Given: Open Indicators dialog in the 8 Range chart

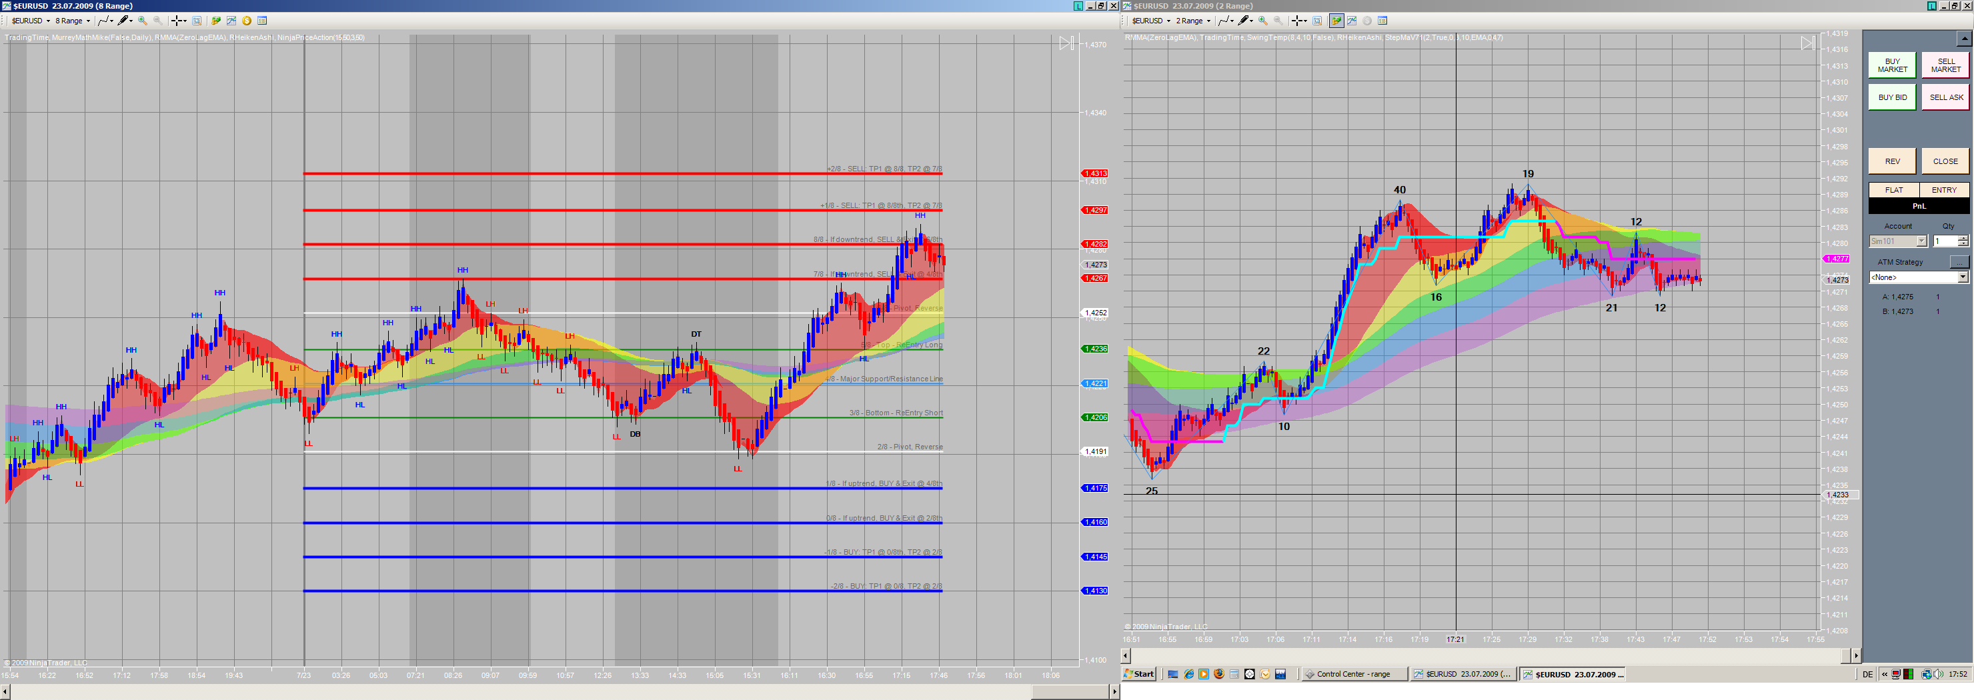Looking at the screenshot, I should click(x=231, y=21).
